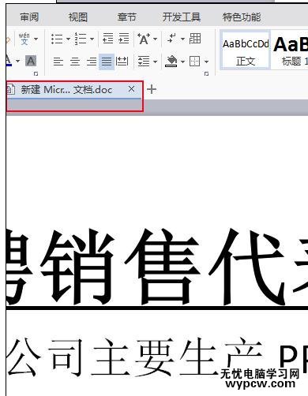Click the borders icon

[195, 62]
